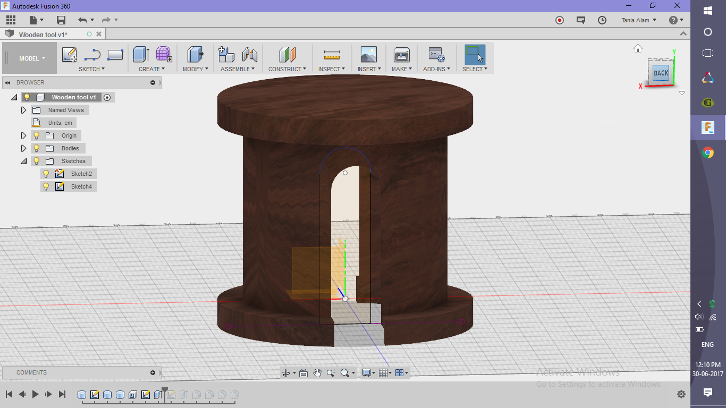
Task: Select the Press Pull modify tool
Action: [x=196, y=54]
